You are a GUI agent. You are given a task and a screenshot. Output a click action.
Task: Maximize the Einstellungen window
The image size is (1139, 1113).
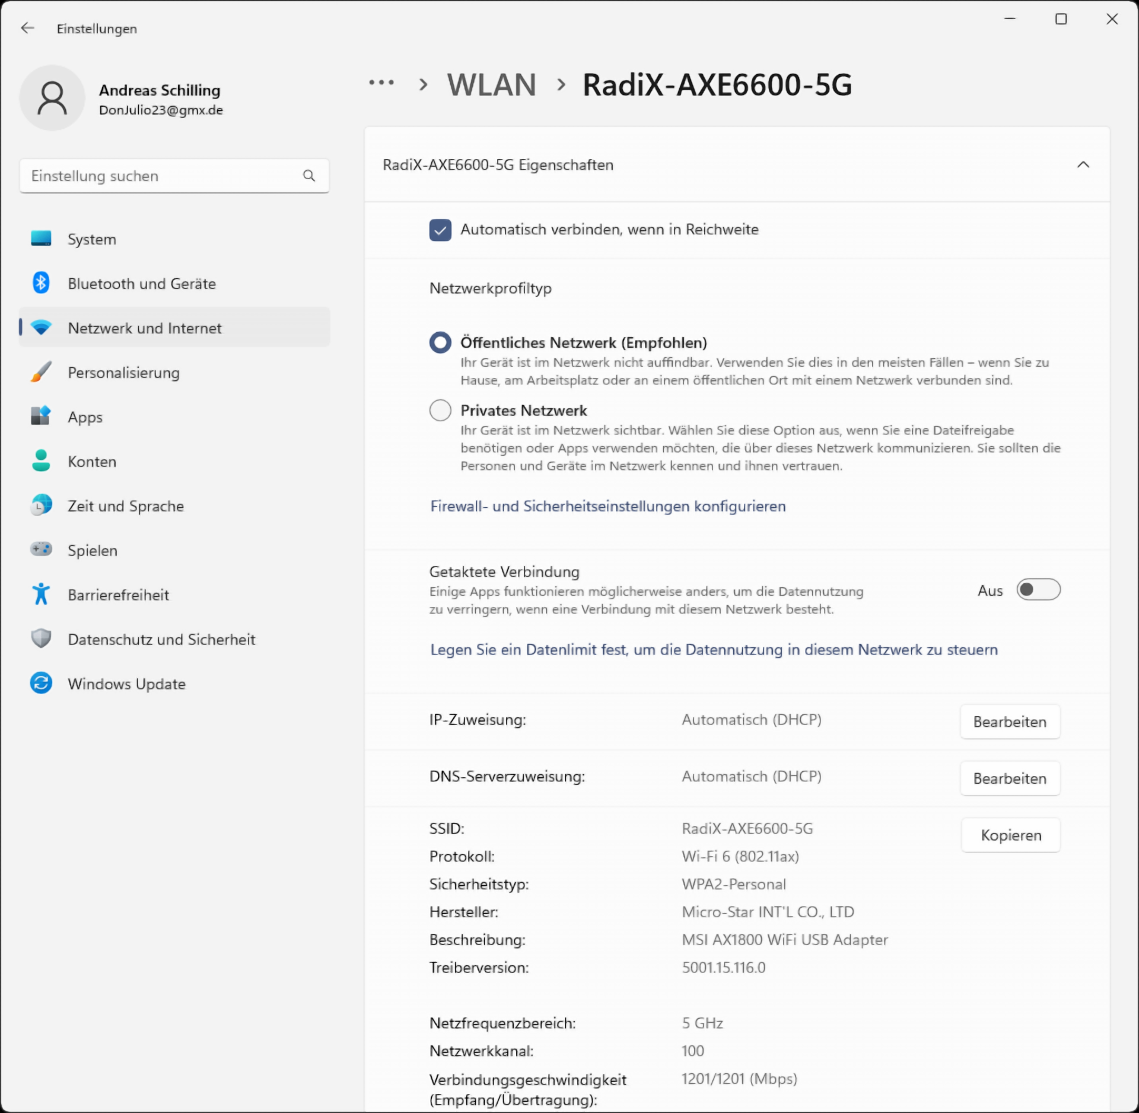[1061, 19]
